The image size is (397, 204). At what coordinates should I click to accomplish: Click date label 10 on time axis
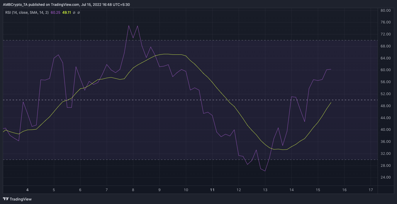186,190
